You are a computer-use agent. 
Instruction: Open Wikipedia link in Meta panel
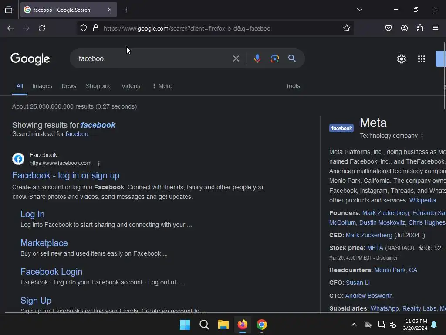coord(422,200)
